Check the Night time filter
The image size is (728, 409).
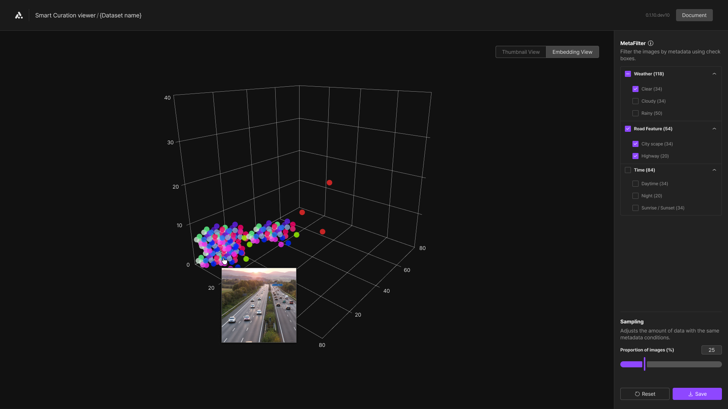635,196
